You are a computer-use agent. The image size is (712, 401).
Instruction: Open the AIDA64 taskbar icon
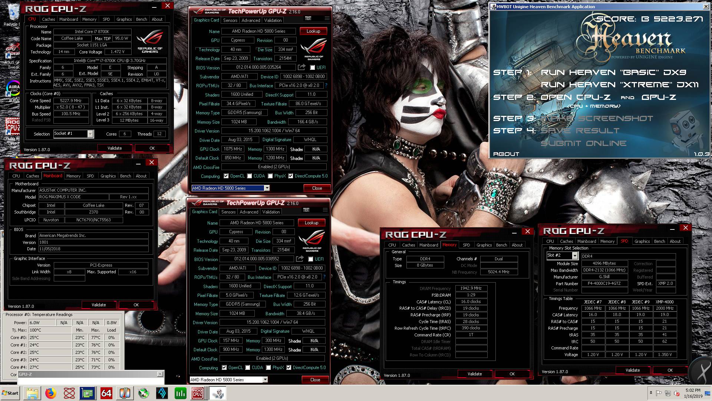(106, 393)
